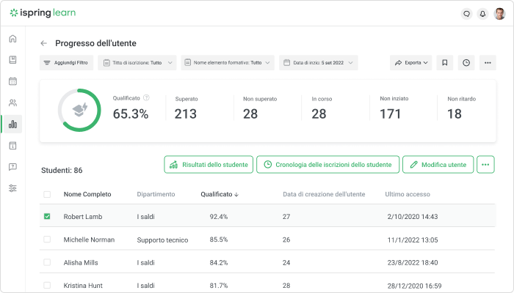Click the Supporto tecnico department cell
The width and height of the screenshot is (514, 293).
tap(162, 240)
